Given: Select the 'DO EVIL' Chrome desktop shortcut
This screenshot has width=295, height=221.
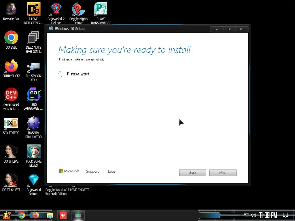Looking at the screenshot, I should [x=11, y=40].
